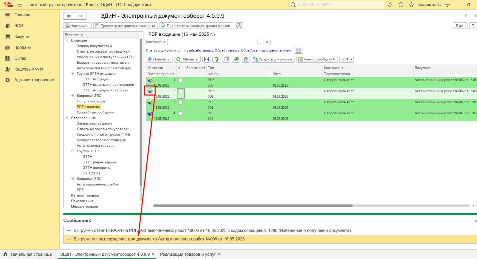
Task: Click the magnifier search toolbar icon
Action: tap(246, 59)
